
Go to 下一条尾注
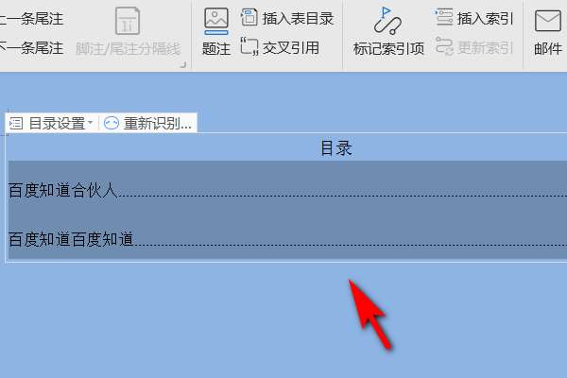(31, 48)
